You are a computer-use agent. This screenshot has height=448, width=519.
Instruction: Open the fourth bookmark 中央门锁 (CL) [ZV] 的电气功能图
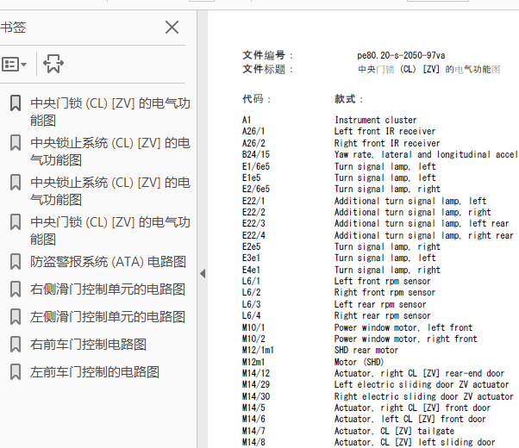[110, 231]
